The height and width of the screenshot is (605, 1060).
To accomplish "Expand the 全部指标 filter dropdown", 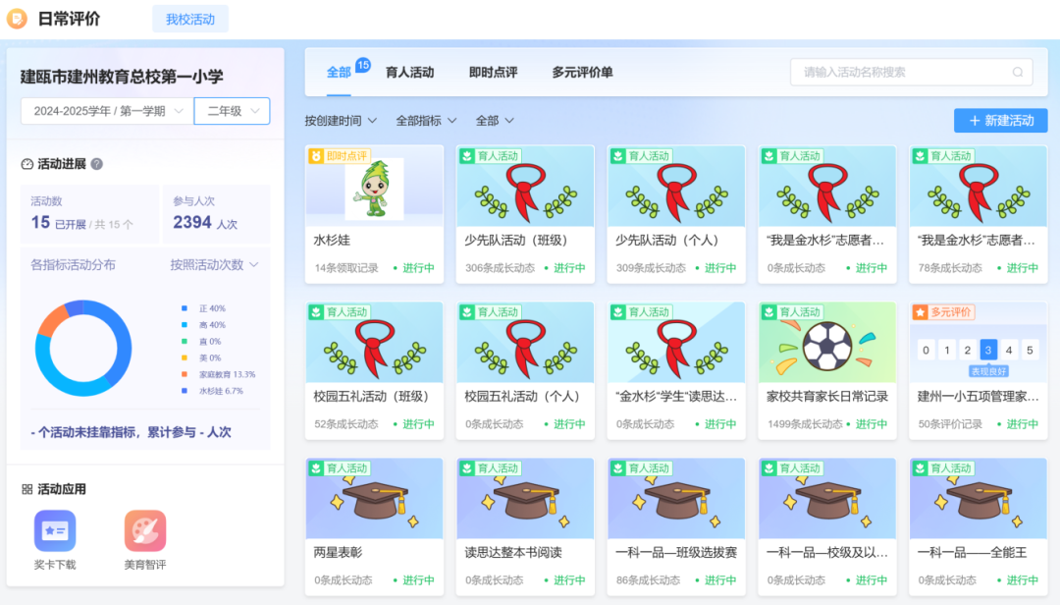I will [x=417, y=119].
